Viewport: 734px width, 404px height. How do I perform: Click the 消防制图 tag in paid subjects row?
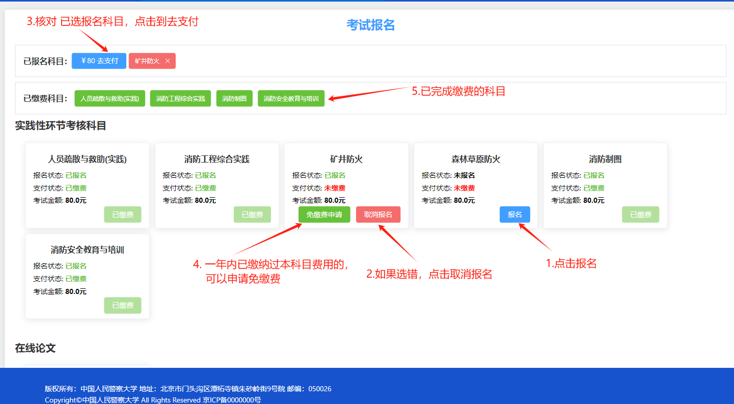coord(234,99)
